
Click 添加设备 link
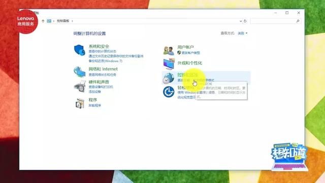pos(95,91)
